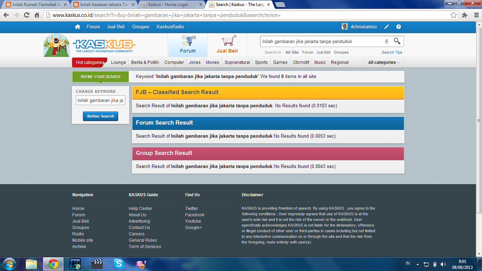This screenshot has height=271, width=482.
Task: Click Groupee in top blue bar
Action: (x=140, y=27)
